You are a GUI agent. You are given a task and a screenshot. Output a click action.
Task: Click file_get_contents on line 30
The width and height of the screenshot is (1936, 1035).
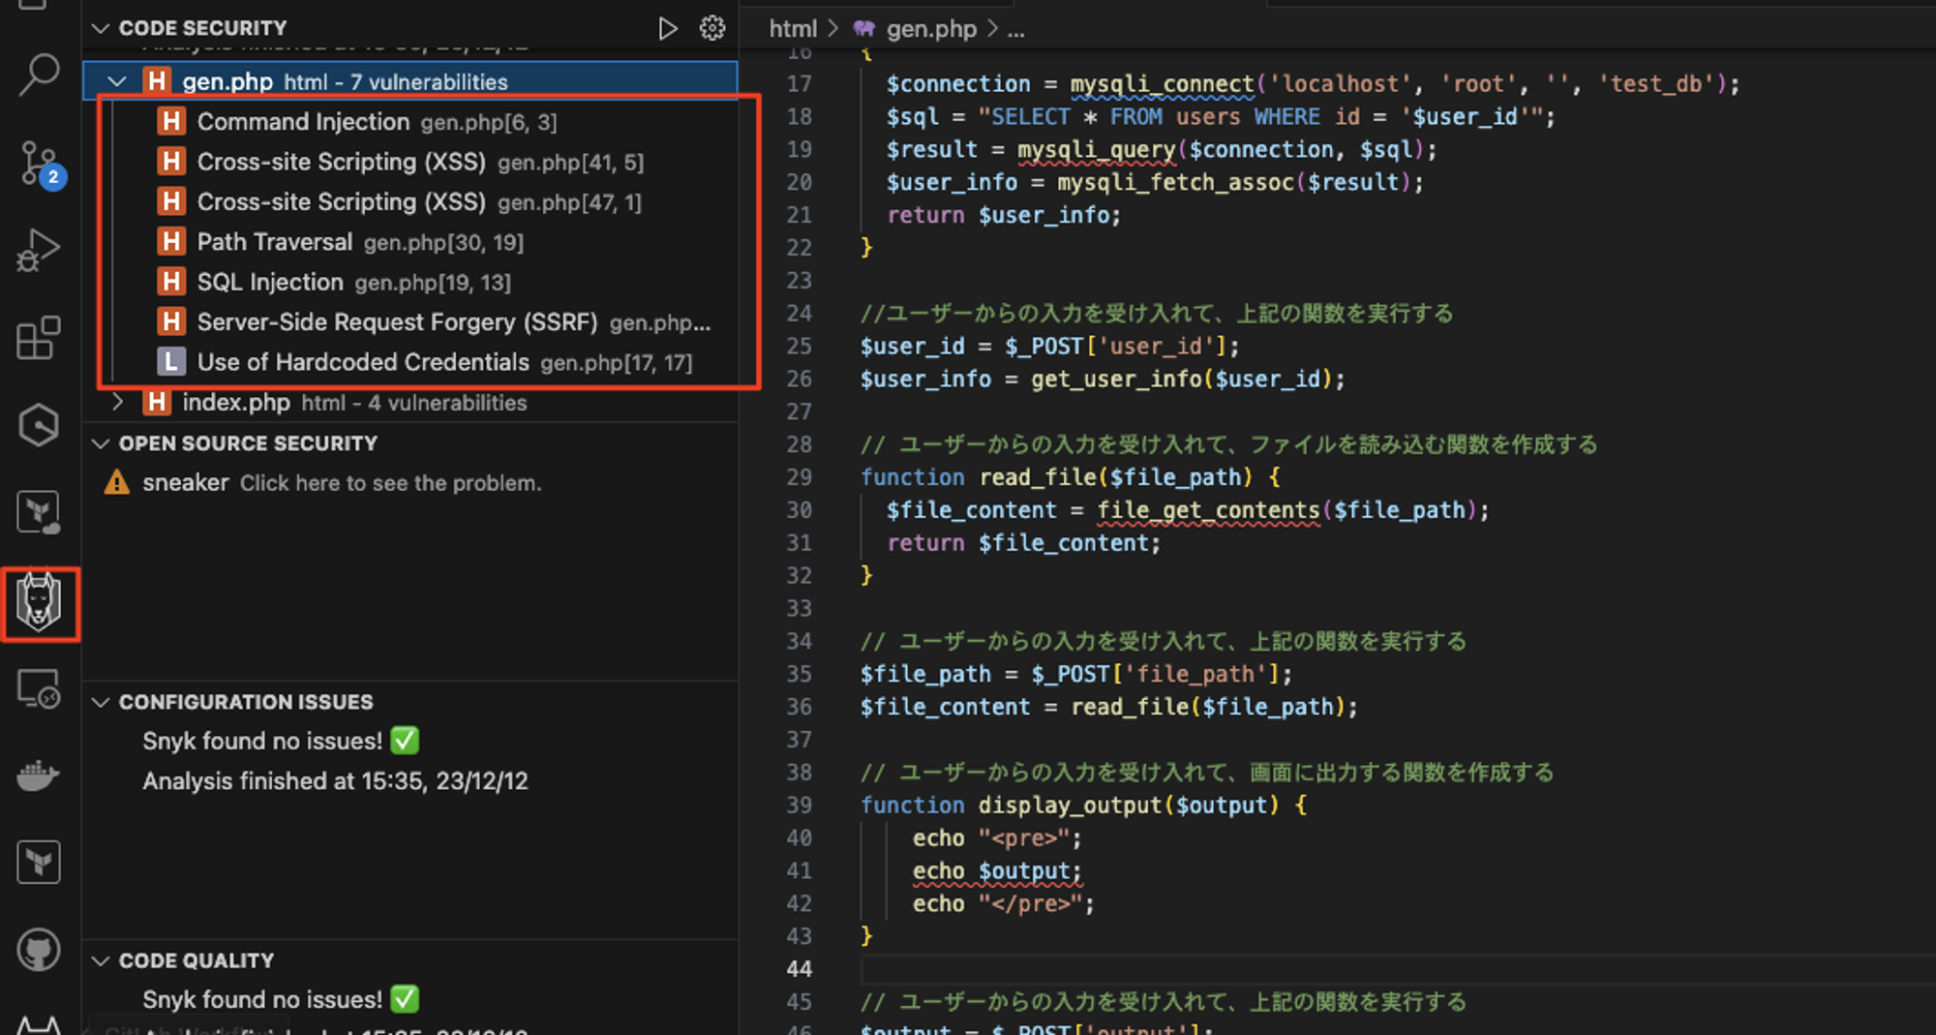(x=1208, y=510)
